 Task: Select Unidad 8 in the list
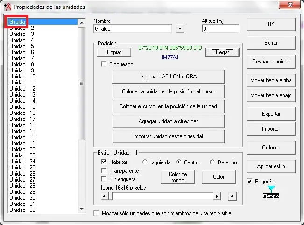tap(42, 64)
